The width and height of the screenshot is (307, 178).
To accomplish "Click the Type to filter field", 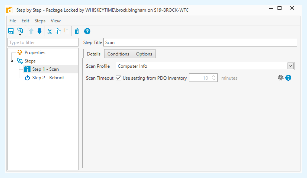I will (x=43, y=42).
